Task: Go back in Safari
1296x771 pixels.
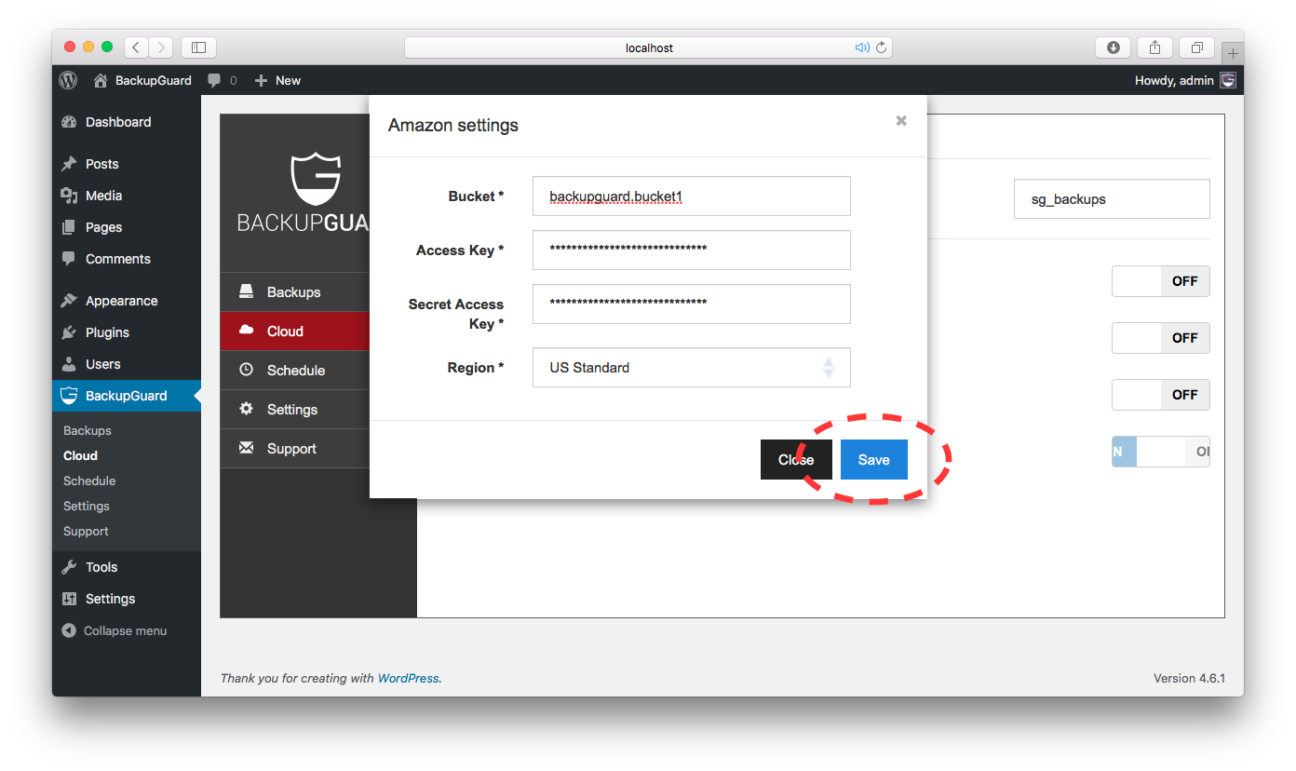Action: tap(136, 47)
